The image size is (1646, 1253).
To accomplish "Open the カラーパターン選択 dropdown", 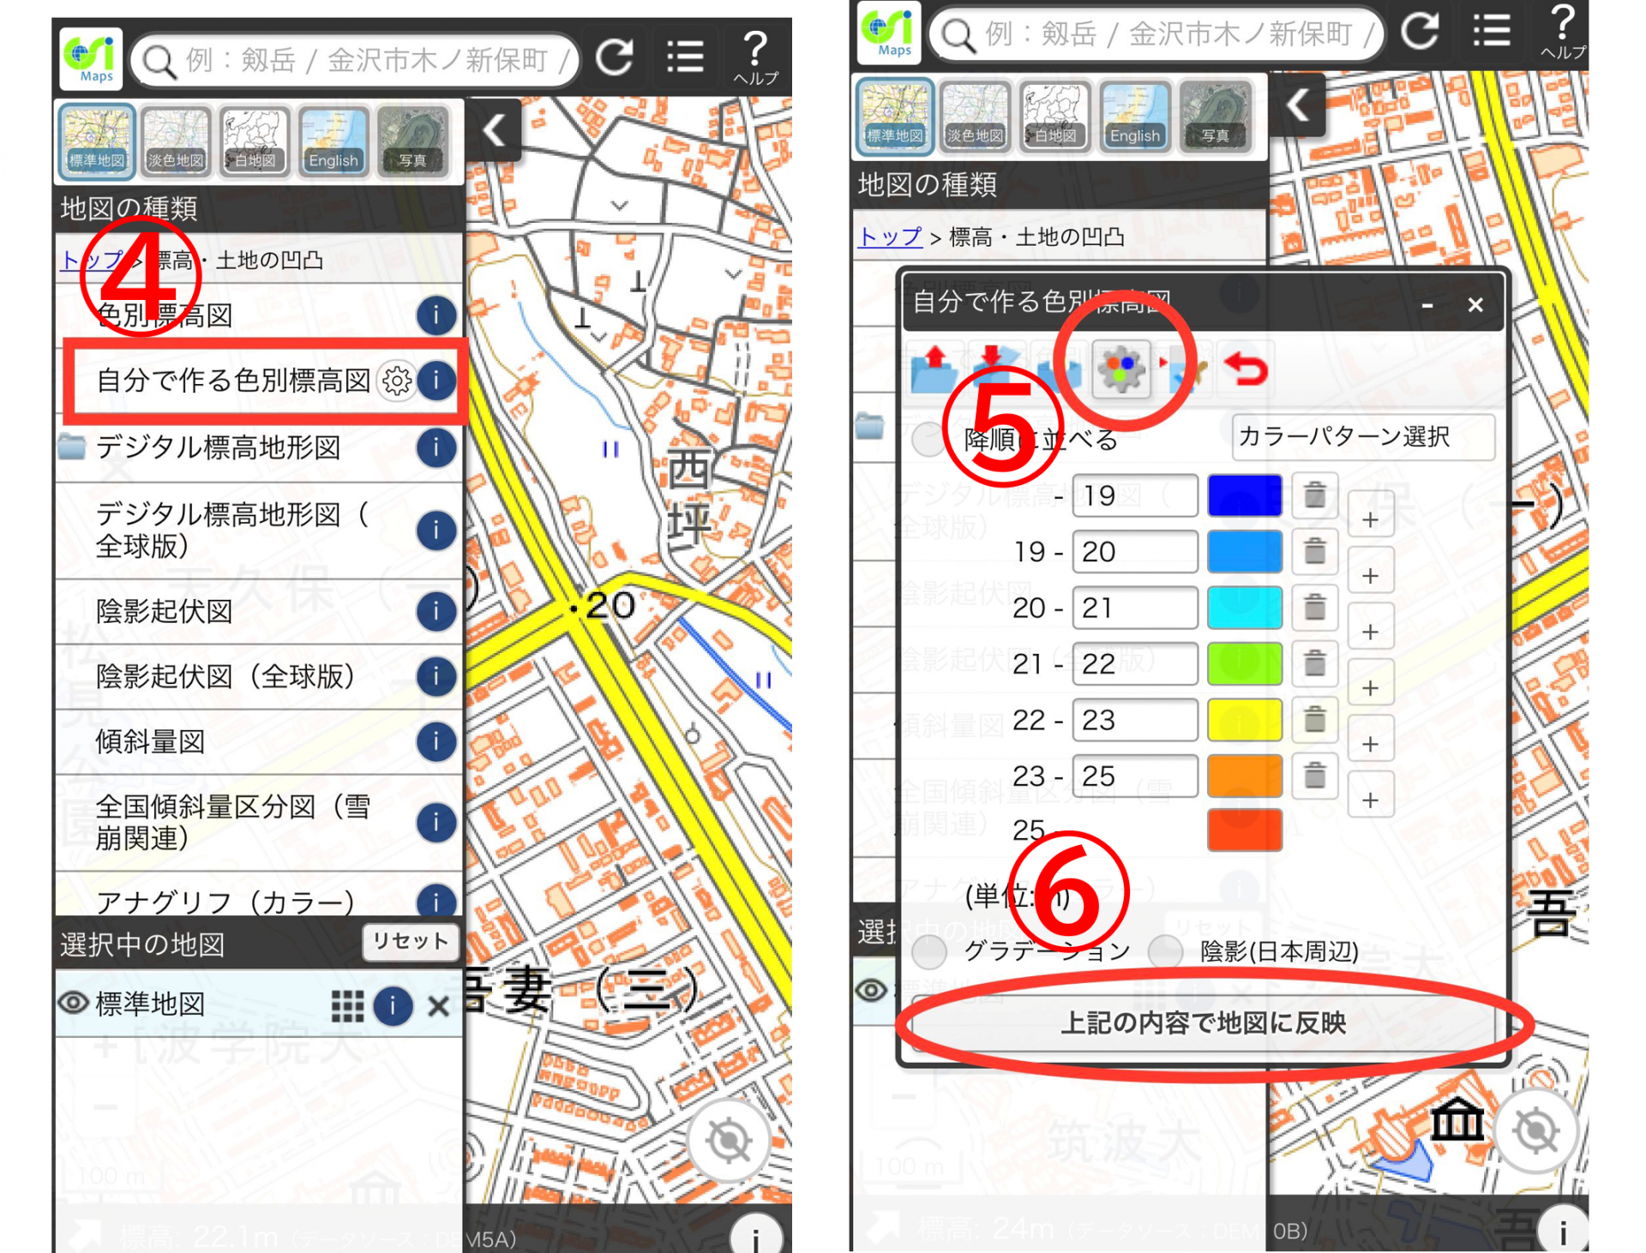I will 1363,437.
